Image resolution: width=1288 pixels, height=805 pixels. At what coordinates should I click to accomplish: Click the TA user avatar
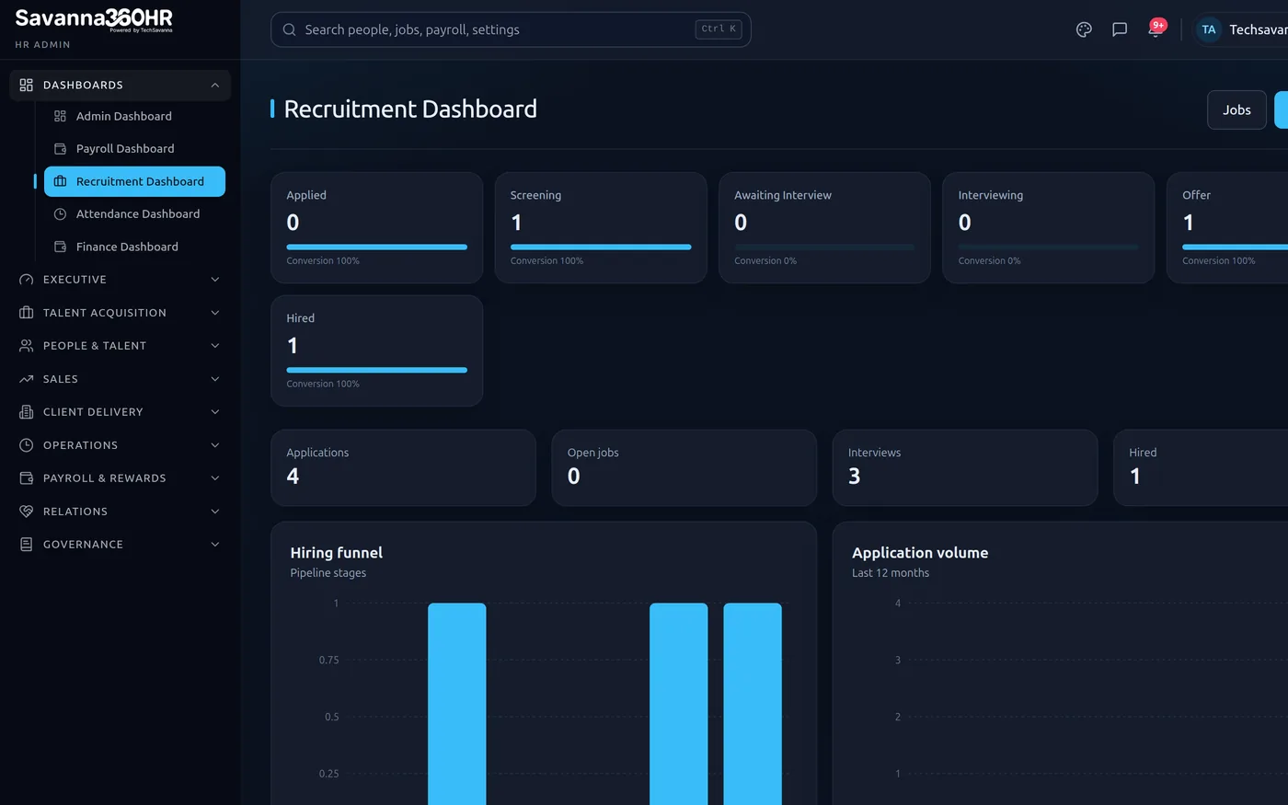1209,29
